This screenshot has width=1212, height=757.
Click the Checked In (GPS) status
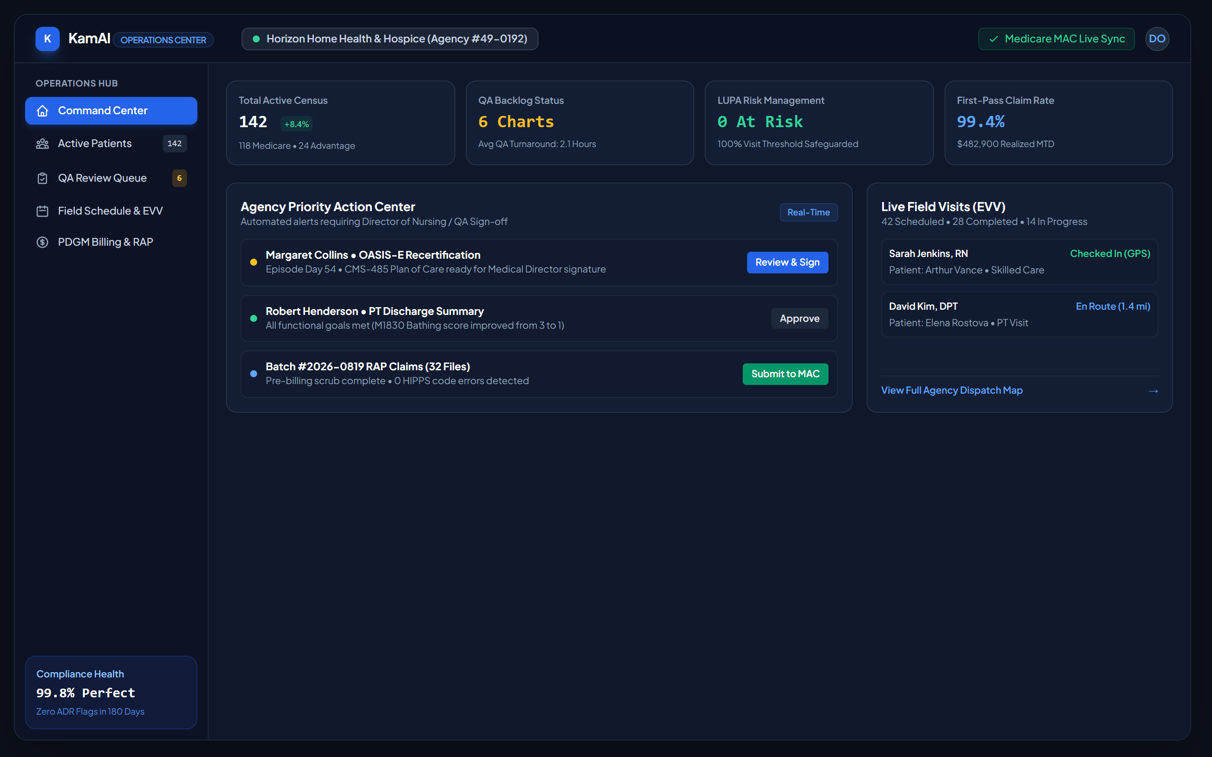pyautogui.click(x=1110, y=254)
